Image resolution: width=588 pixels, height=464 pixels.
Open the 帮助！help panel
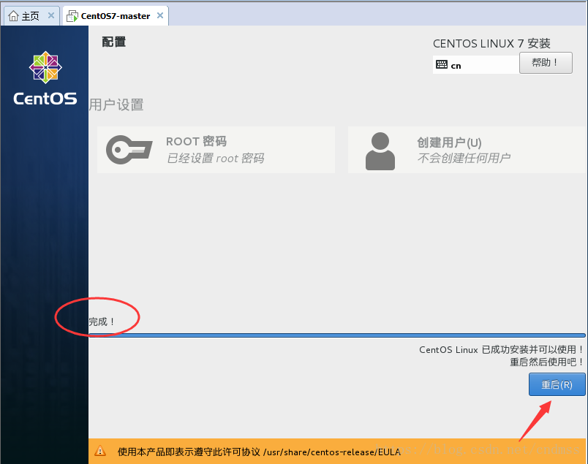[546, 62]
